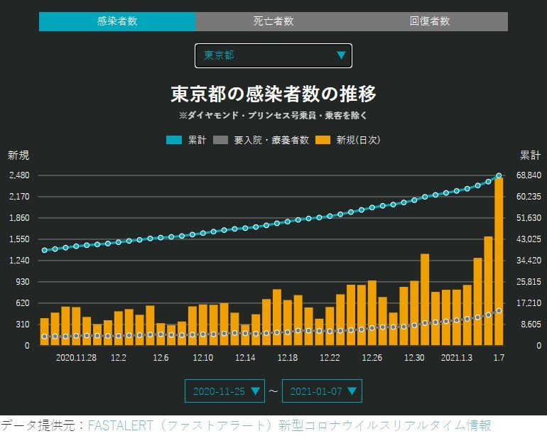Open the 2021-01-07 end date dropdown

322,391
